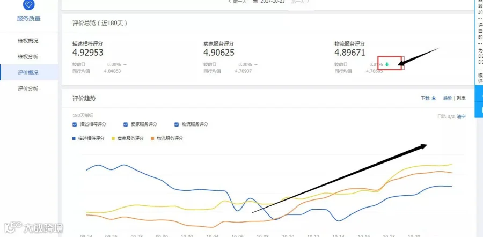Click the calendar icon beside 2017-10-23
The height and width of the screenshot is (237, 483).
coord(255,1)
